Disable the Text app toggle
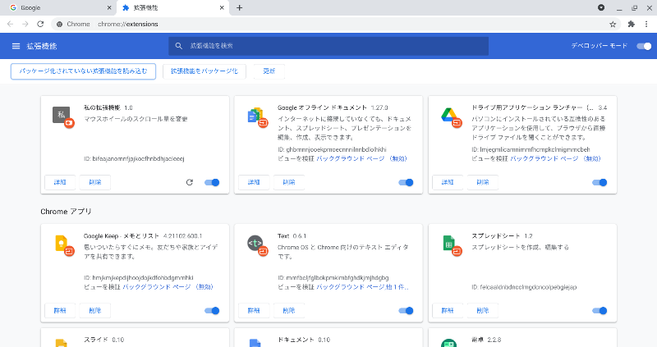Viewport: 657px width, 347px height. (406, 311)
